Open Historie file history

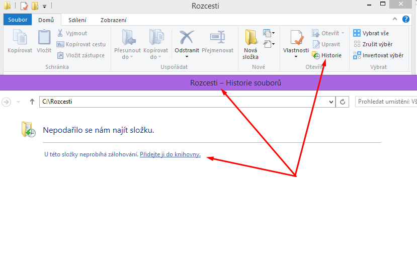327,55
